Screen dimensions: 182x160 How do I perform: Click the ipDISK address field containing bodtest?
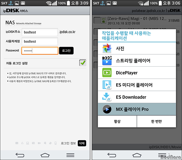40,32
